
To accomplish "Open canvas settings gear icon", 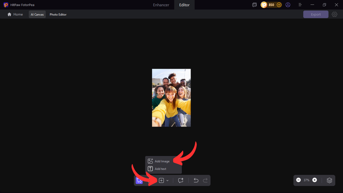I will point(334,15).
